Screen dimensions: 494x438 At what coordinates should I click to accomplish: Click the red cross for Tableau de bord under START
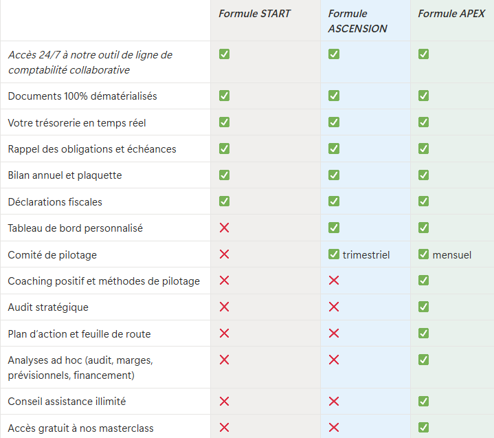click(x=224, y=228)
